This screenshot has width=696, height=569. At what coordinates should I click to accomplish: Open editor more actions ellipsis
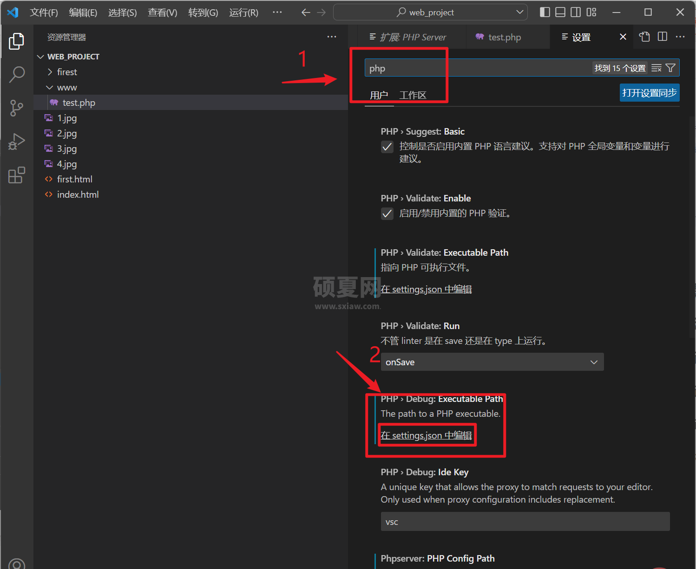pyautogui.click(x=680, y=37)
